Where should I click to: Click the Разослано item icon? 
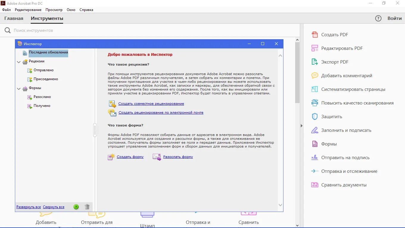(30, 97)
